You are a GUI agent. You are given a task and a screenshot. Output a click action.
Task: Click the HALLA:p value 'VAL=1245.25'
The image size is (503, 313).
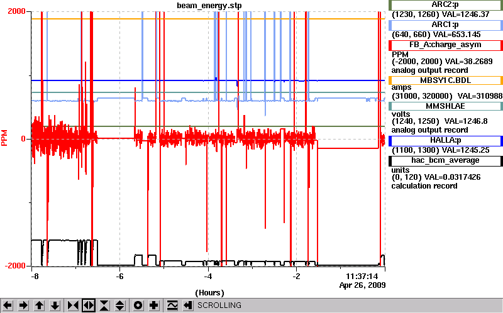[465, 150]
